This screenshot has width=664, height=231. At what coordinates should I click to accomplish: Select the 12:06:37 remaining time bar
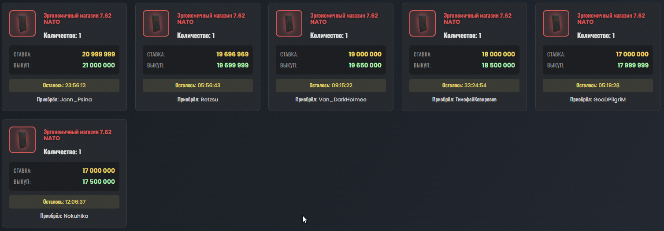point(64,202)
